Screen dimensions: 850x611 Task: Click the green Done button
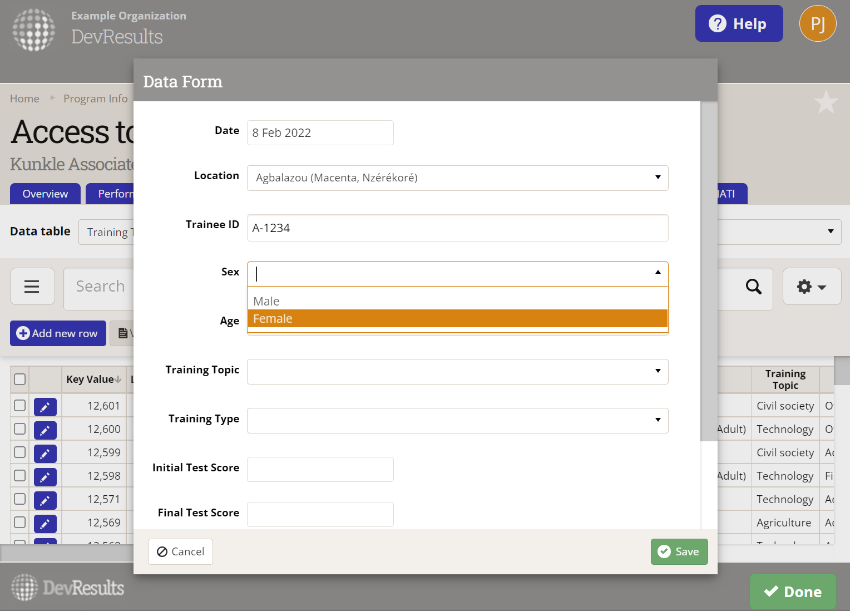pyautogui.click(x=793, y=592)
